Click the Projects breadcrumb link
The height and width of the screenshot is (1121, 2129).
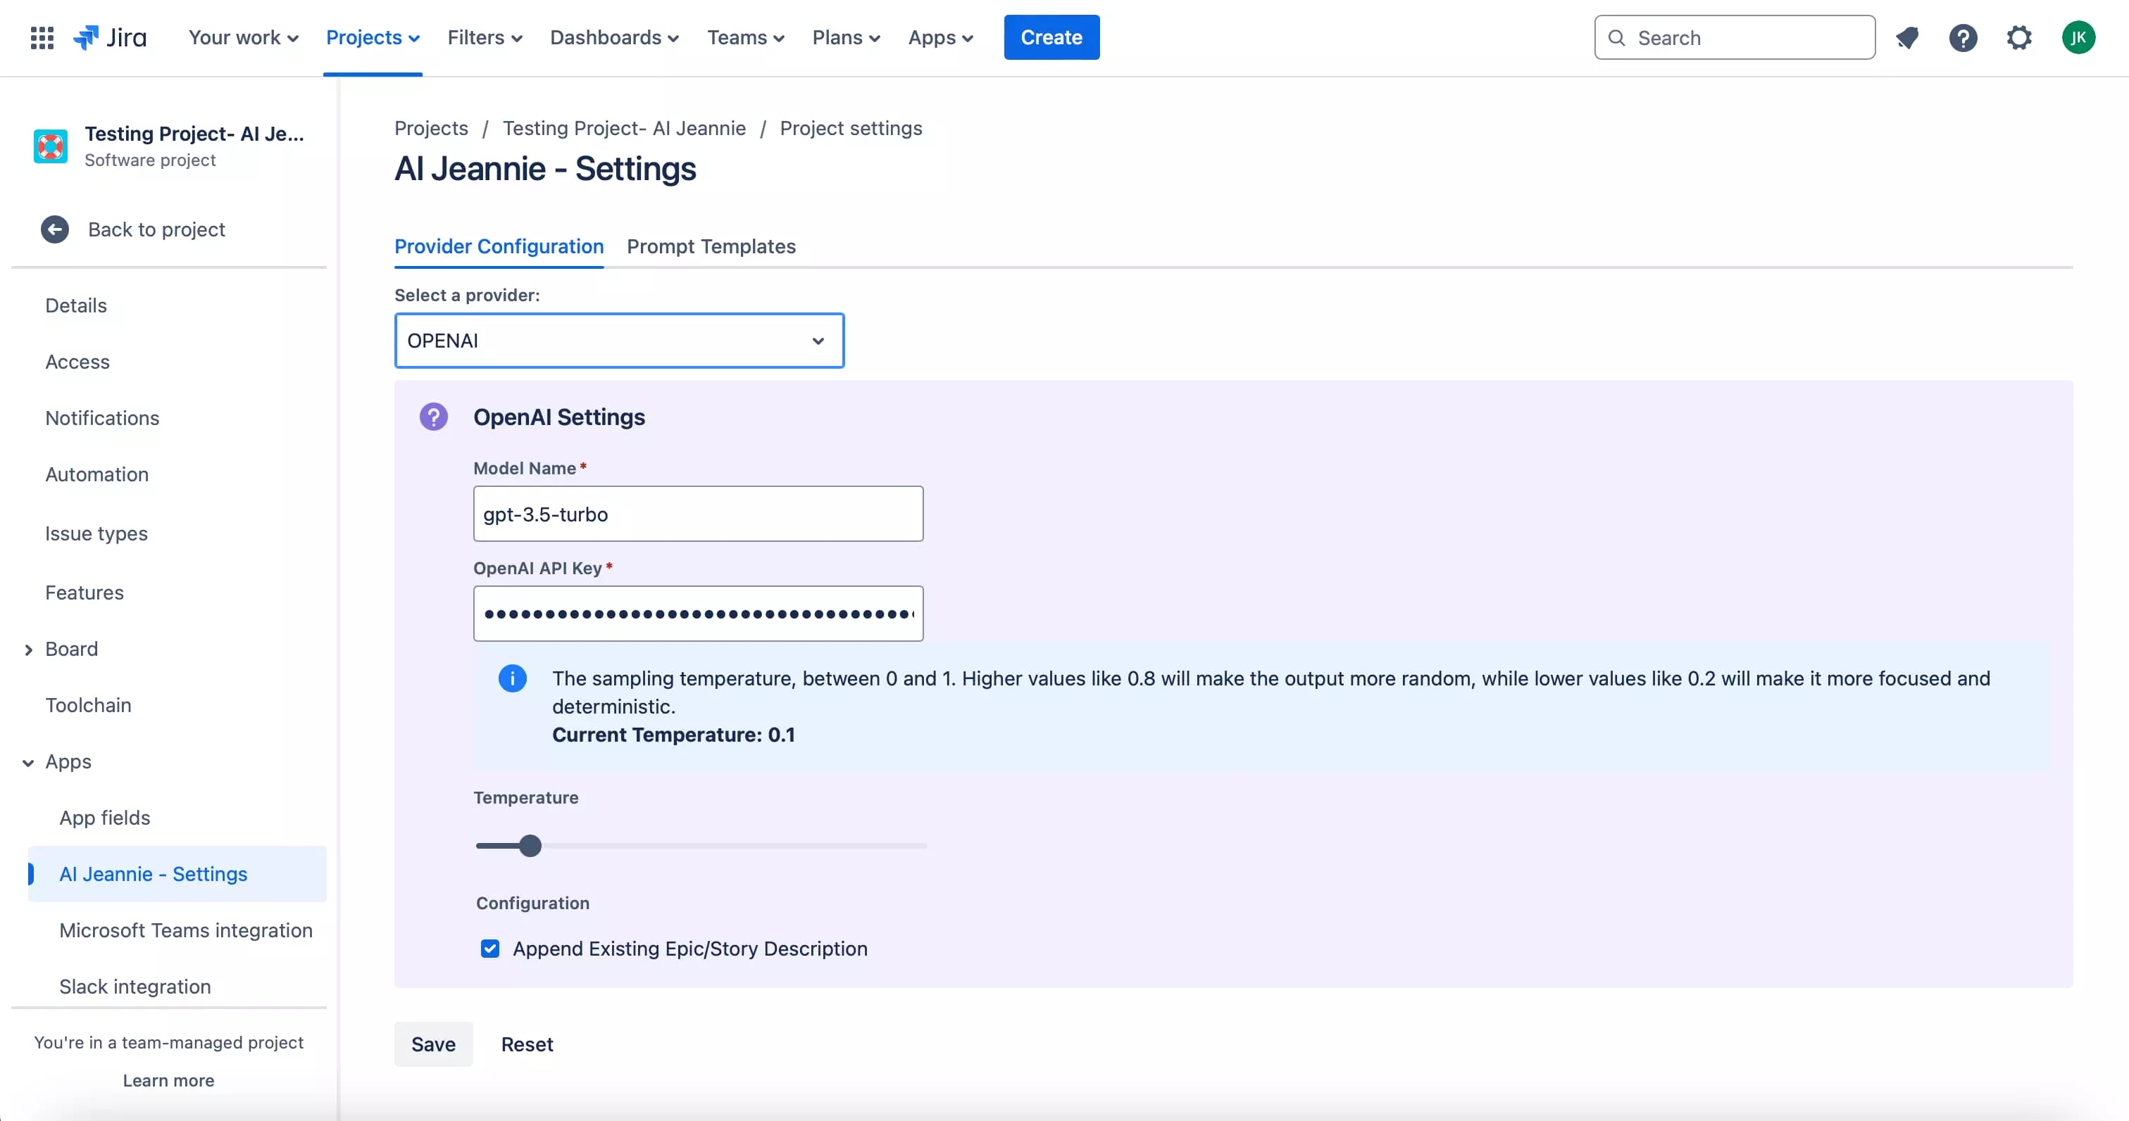(x=432, y=128)
